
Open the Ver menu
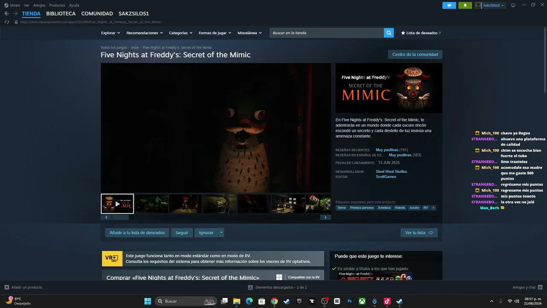click(26, 5)
